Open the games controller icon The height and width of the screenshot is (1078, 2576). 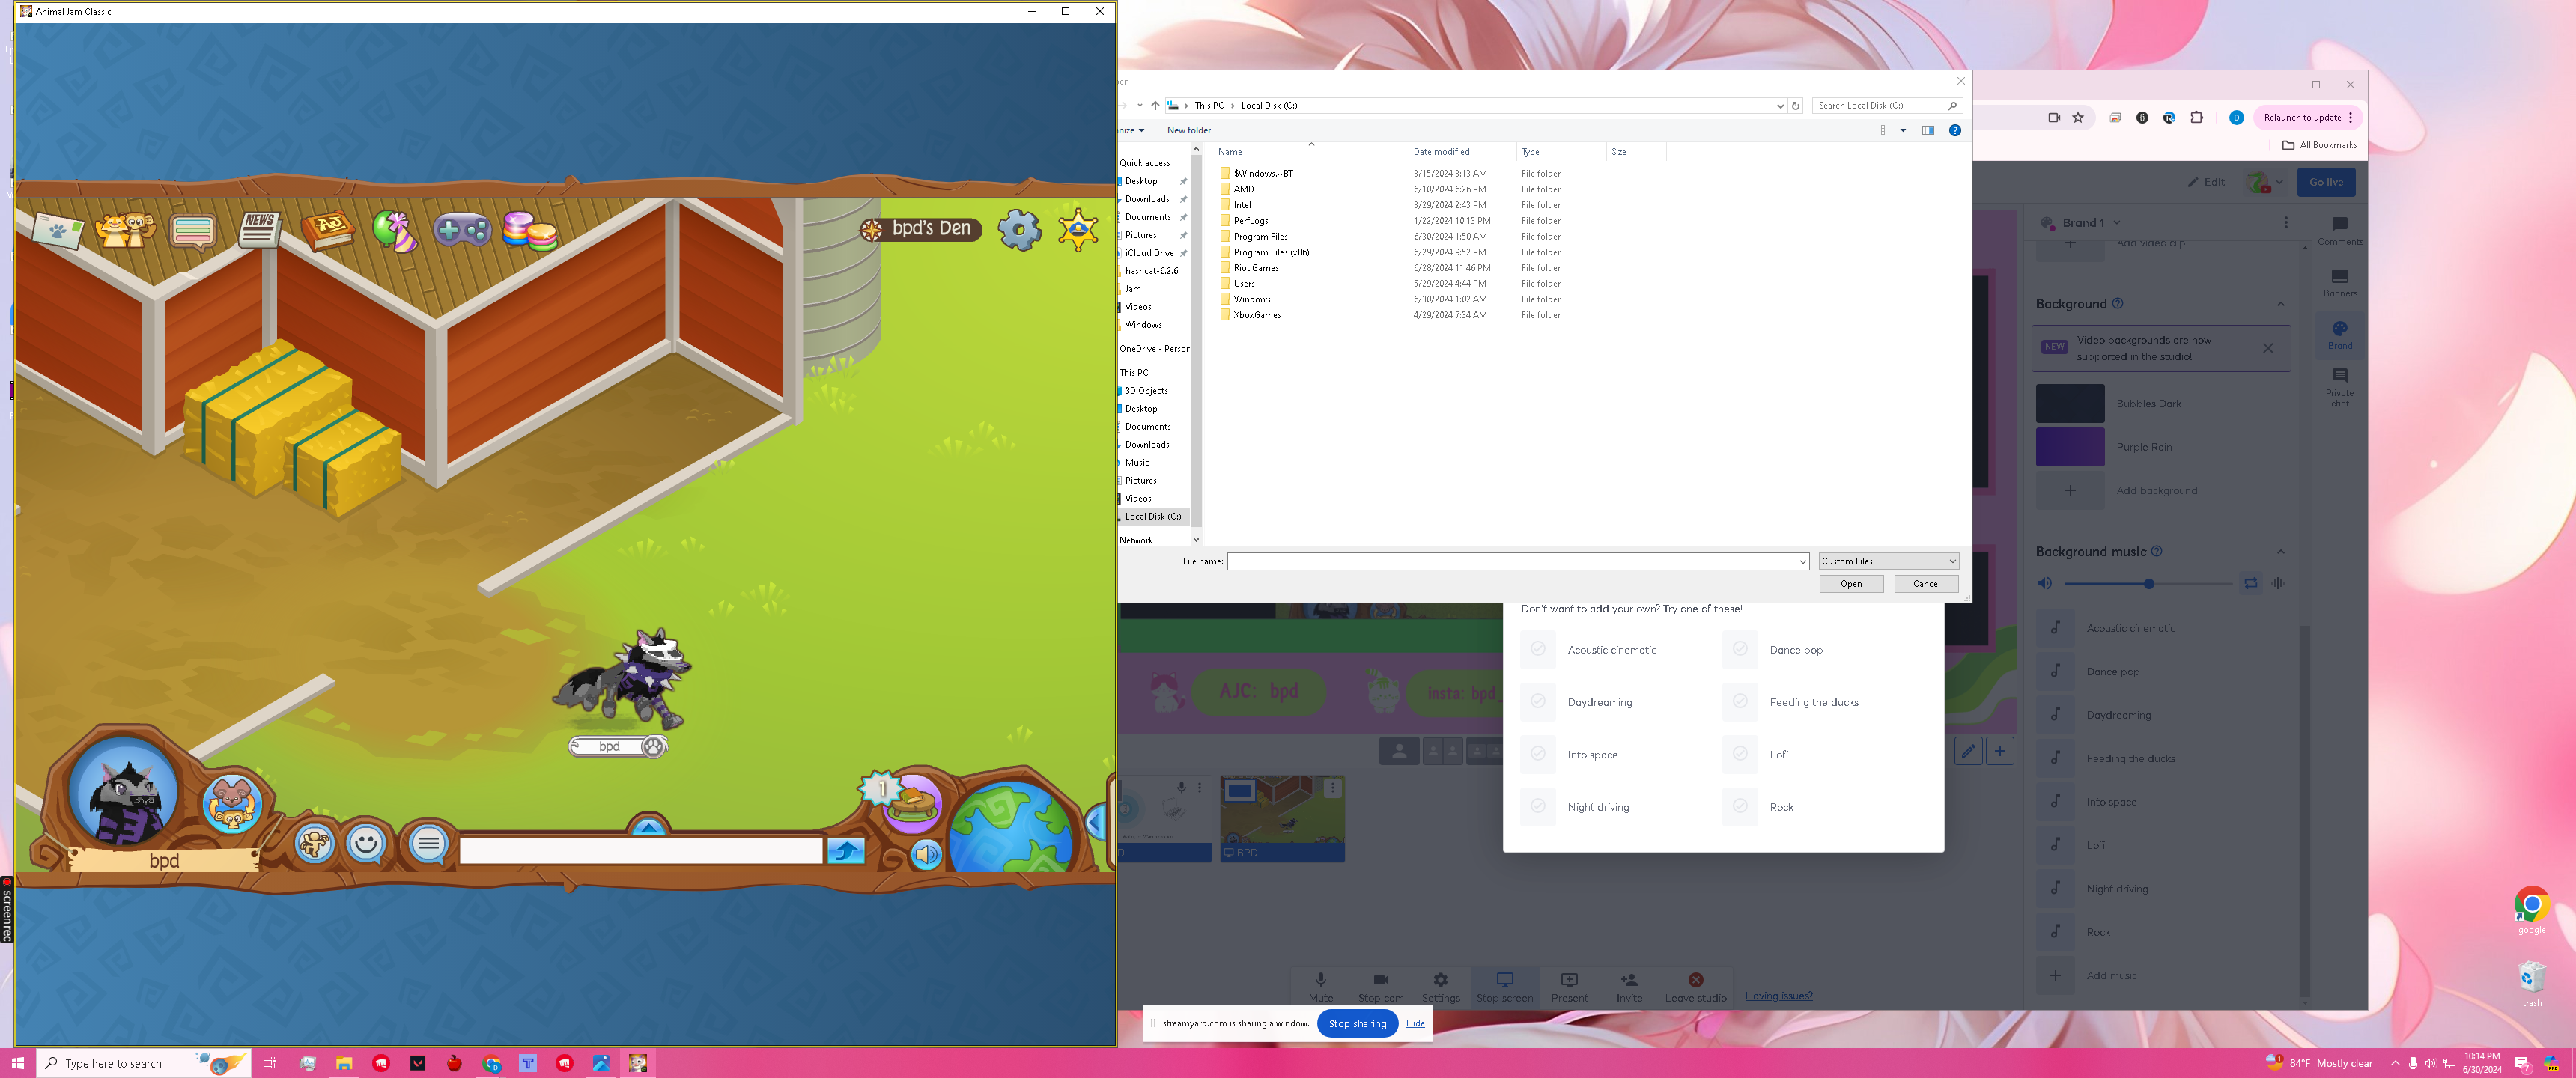pyautogui.click(x=462, y=231)
